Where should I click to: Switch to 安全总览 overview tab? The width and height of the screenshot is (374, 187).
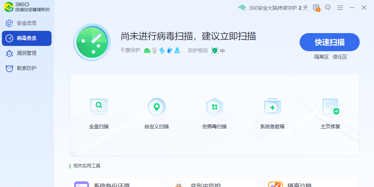pos(26,23)
